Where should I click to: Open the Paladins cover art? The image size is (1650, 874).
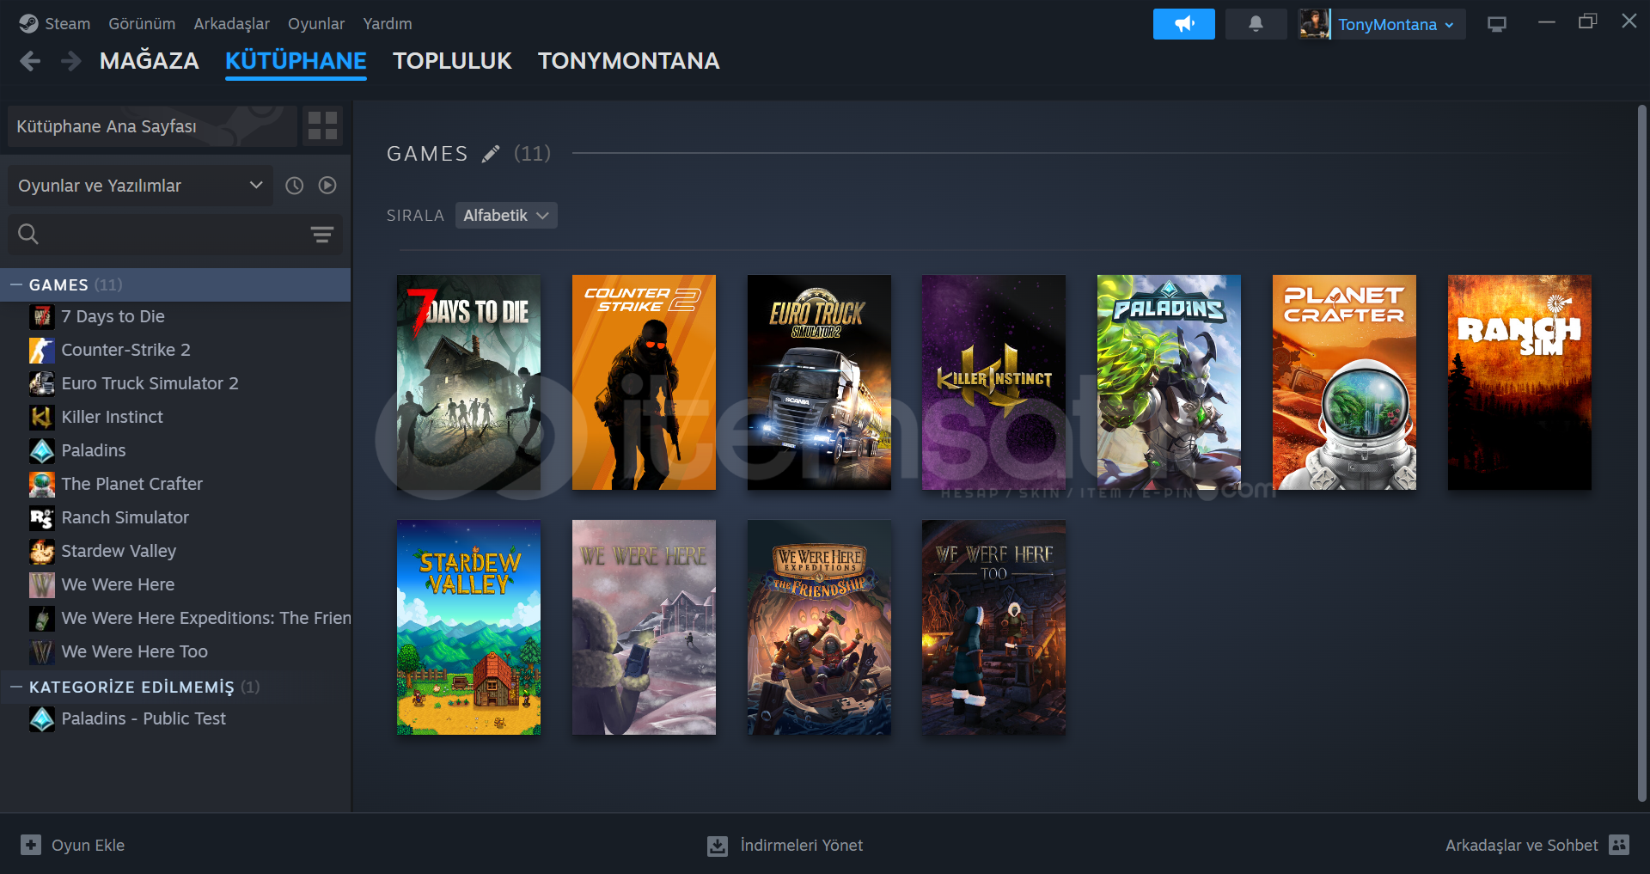pyautogui.click(x=1169, y=382)
